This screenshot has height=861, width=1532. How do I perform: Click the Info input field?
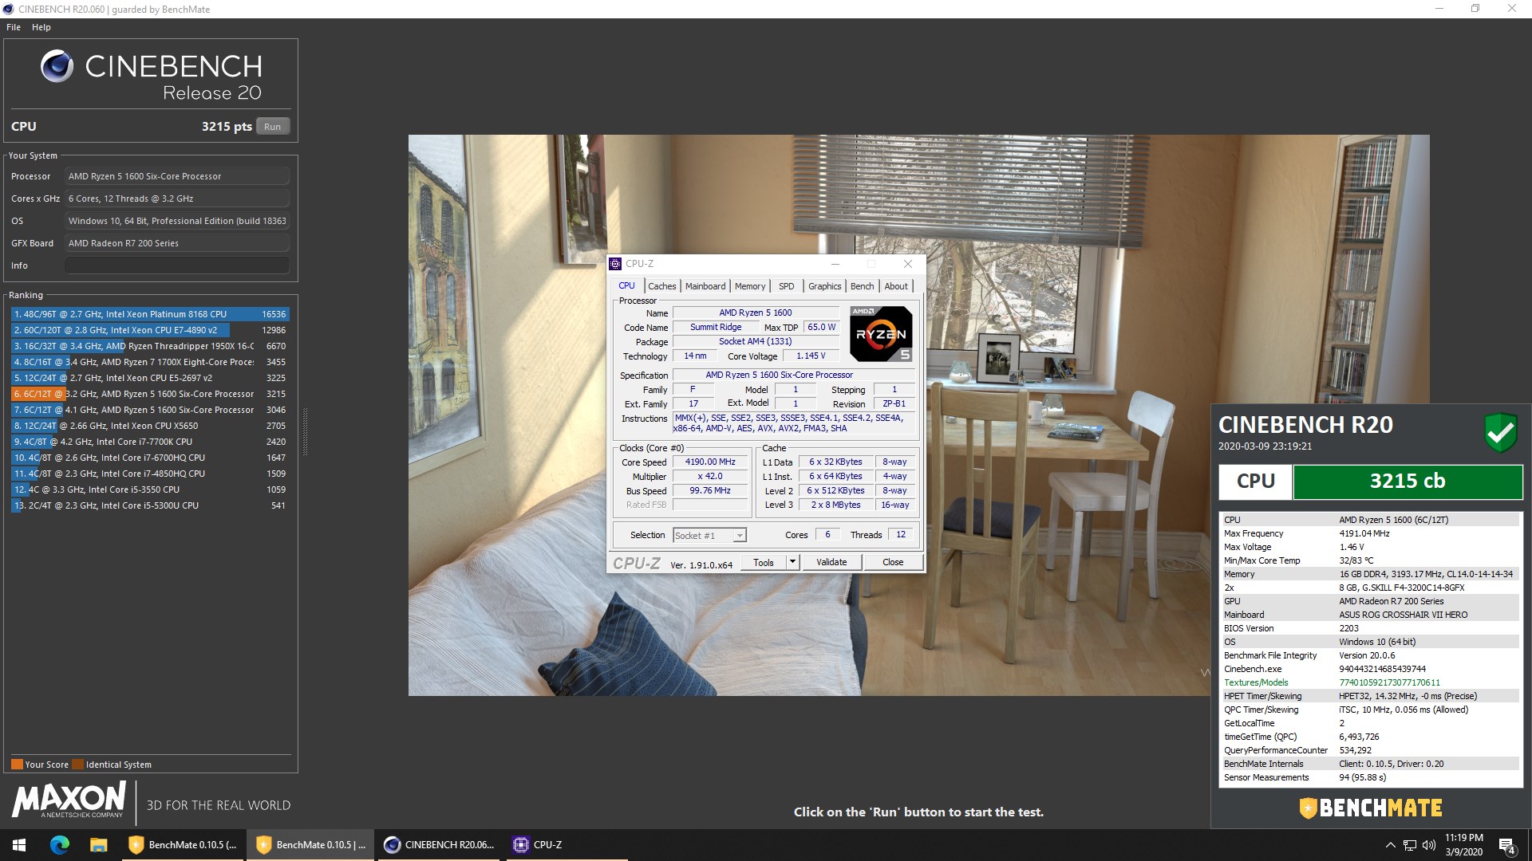(x=177, y=265)
